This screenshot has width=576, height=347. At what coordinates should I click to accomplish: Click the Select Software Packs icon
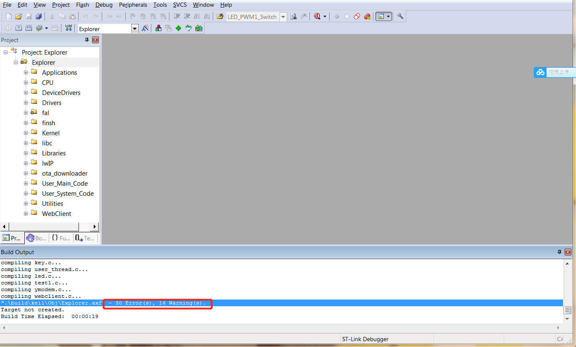coord(188,28)
